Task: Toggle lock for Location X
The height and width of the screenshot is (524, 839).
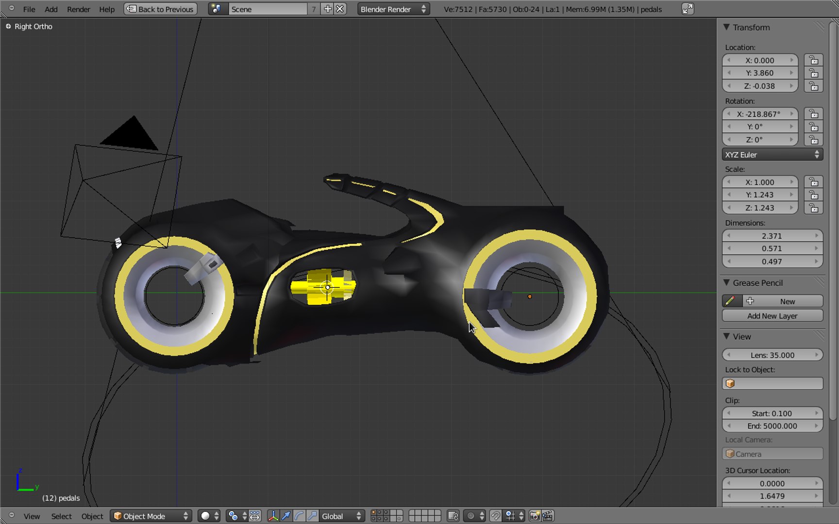Action: tap(814, 60)
